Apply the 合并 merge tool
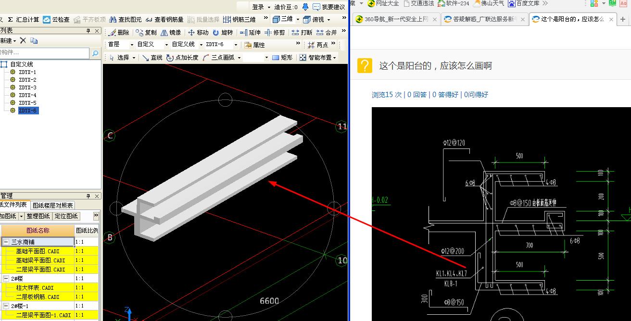The width and height of the screenshot is (631, 321). (x=327, y=33)
